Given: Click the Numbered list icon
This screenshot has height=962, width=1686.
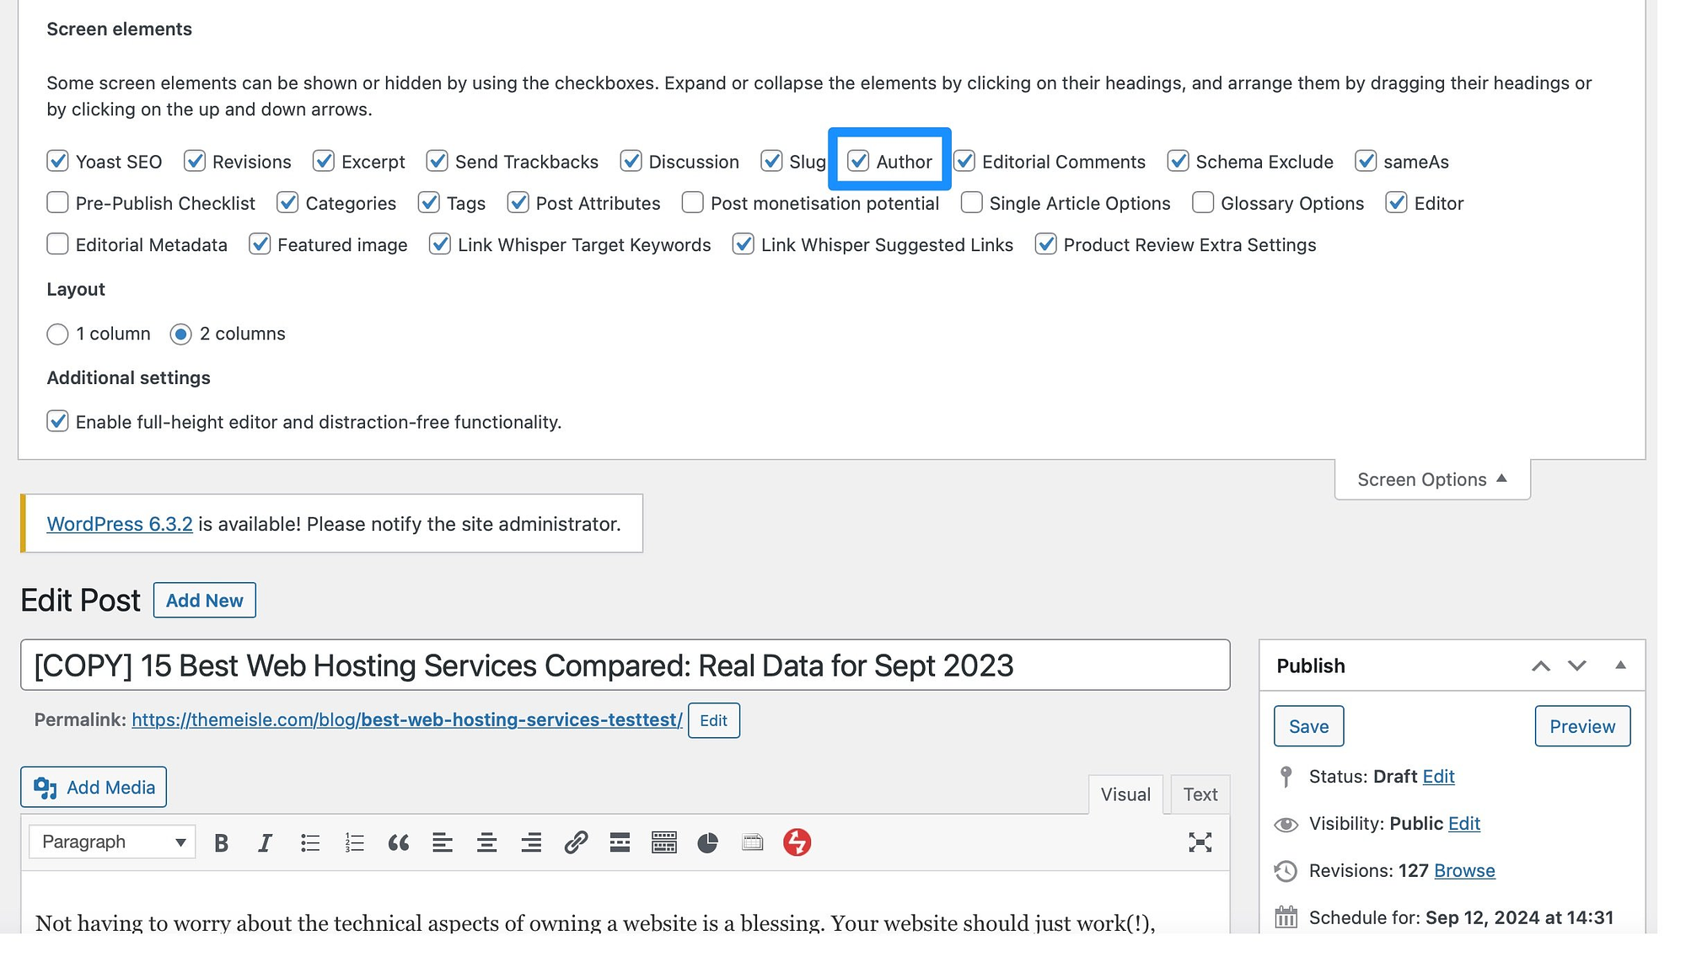Looking at the screenshot, I should [x=353, y=842].
